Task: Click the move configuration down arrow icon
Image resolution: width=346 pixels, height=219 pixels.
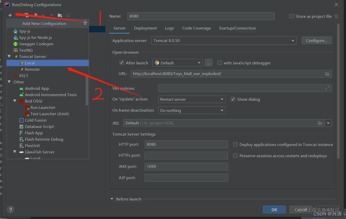Action: (x=52, y=15)
